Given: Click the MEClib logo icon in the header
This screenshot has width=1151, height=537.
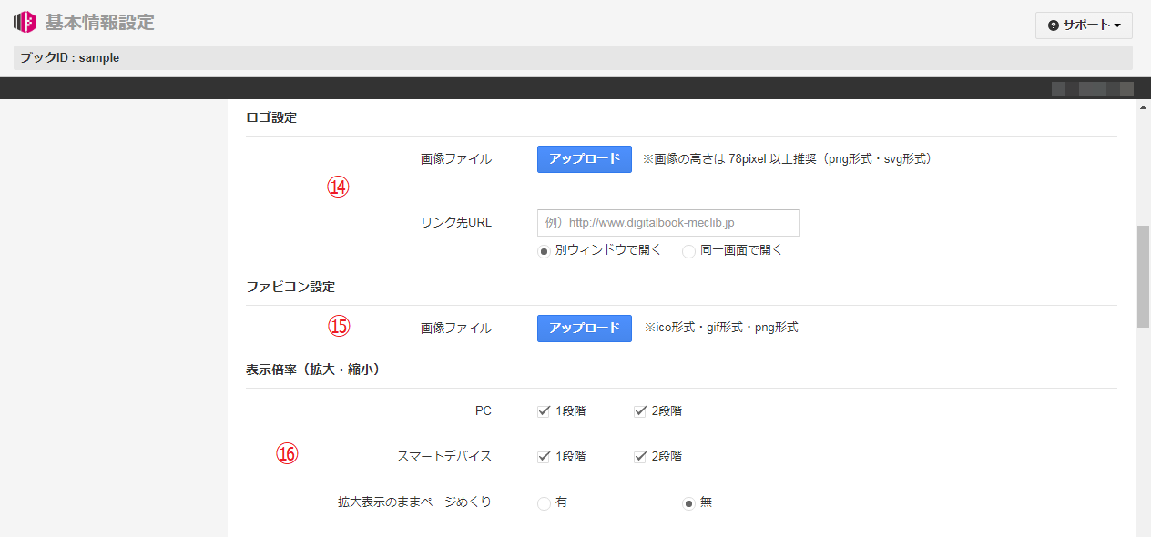Looking at the screenshot, I should [x=25, y=22].
